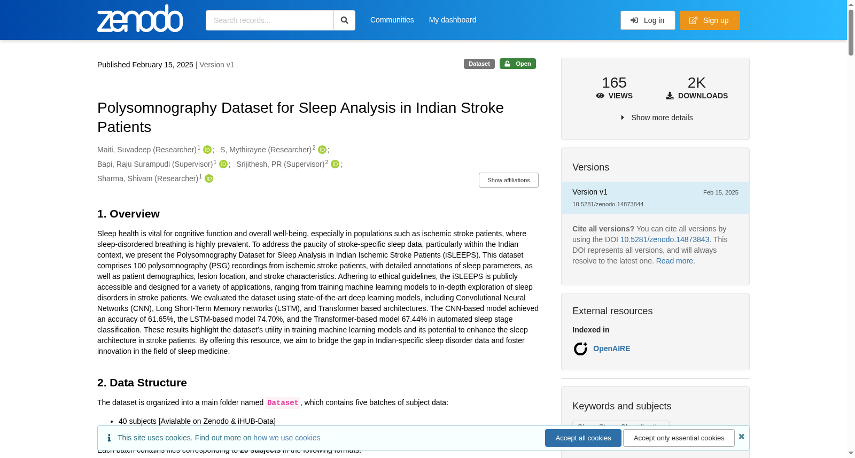855x458 pixels.
Task: Click the cookie info icon
Action: (x=109, y=438)
